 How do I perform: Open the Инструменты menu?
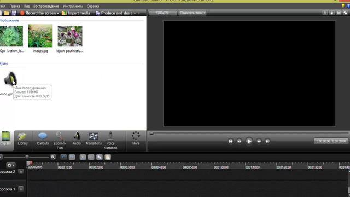[x=73, y=6]
